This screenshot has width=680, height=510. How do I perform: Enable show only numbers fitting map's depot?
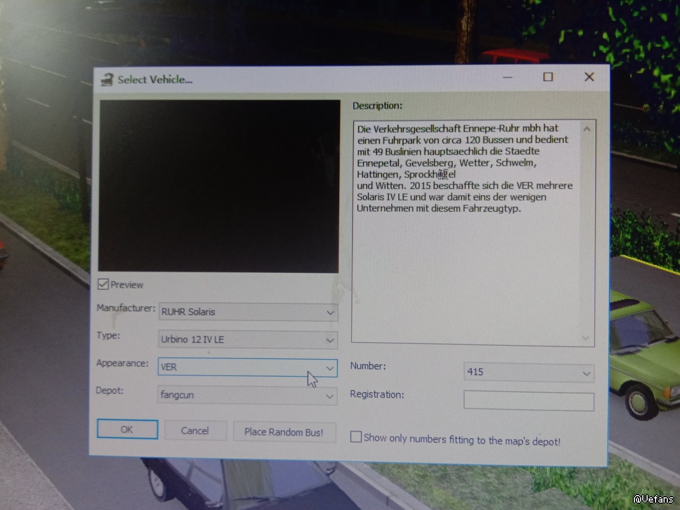[x=356, y=437]
